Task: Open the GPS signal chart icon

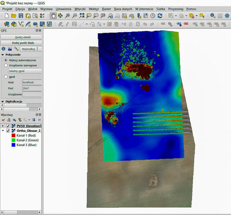Action: tap(10, 49)
